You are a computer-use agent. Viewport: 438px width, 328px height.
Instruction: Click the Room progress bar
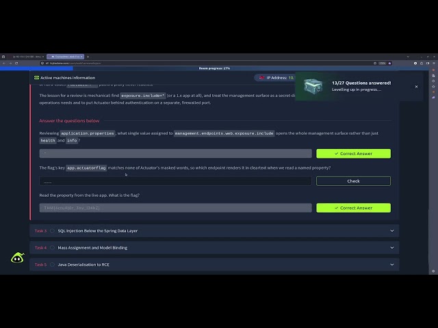214,68
